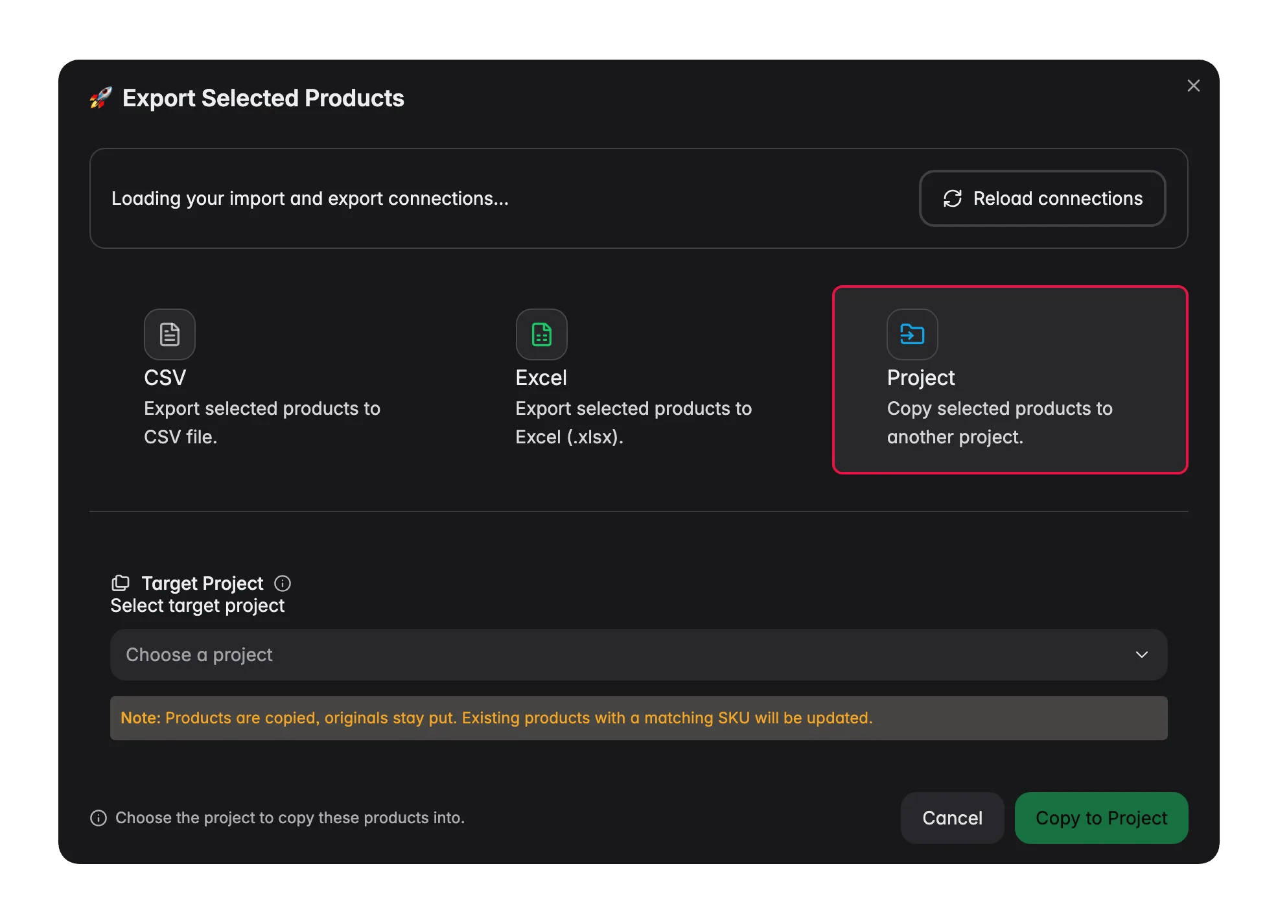Image resolution: width=1278 pixels, height=923 pixels.
Task: Click the 'Select target project' text
Action: click(x=198, y=605)
